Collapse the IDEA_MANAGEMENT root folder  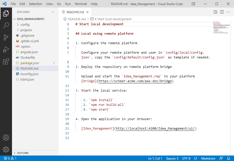click(x=30, y=19)
